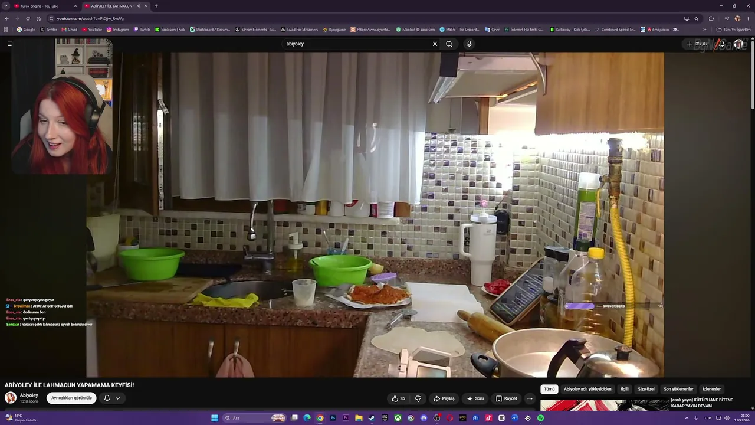
Task: Select the 'Son yüklenenler' filter chip
Action: [678, 390]
